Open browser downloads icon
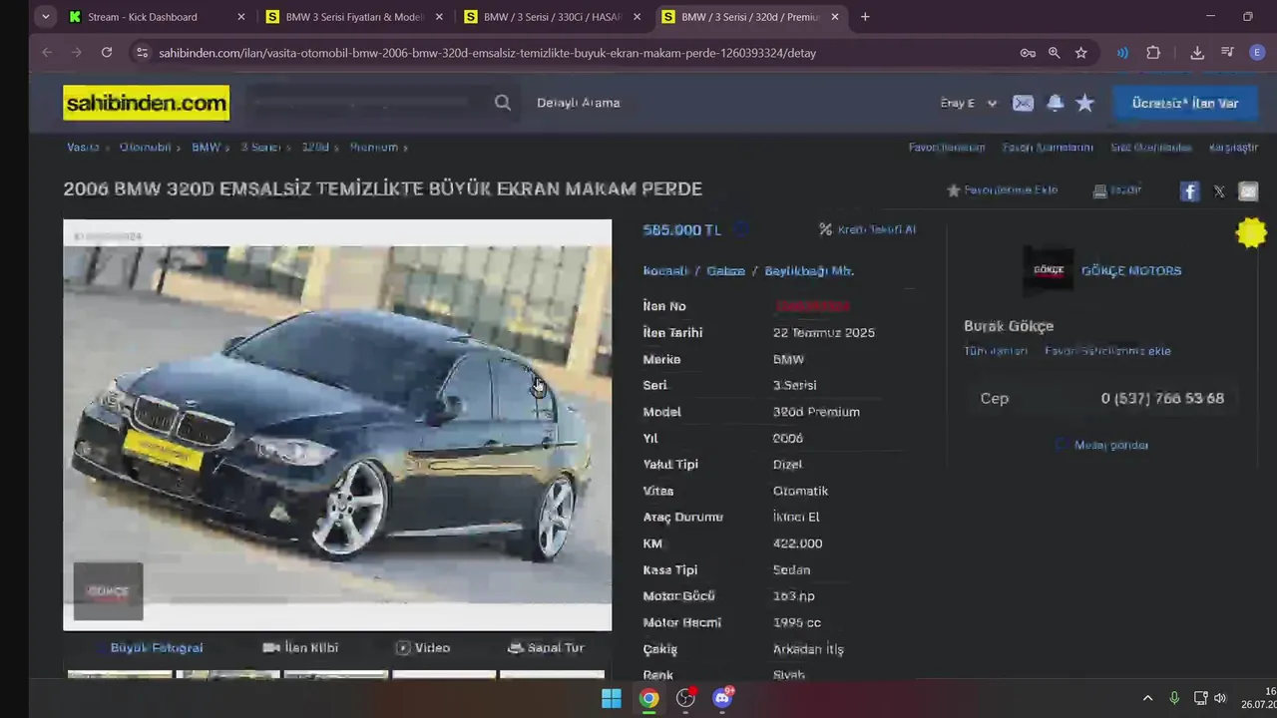Image resolution: width=1277 pixels, height=718 pixels. pos(1197,53)
